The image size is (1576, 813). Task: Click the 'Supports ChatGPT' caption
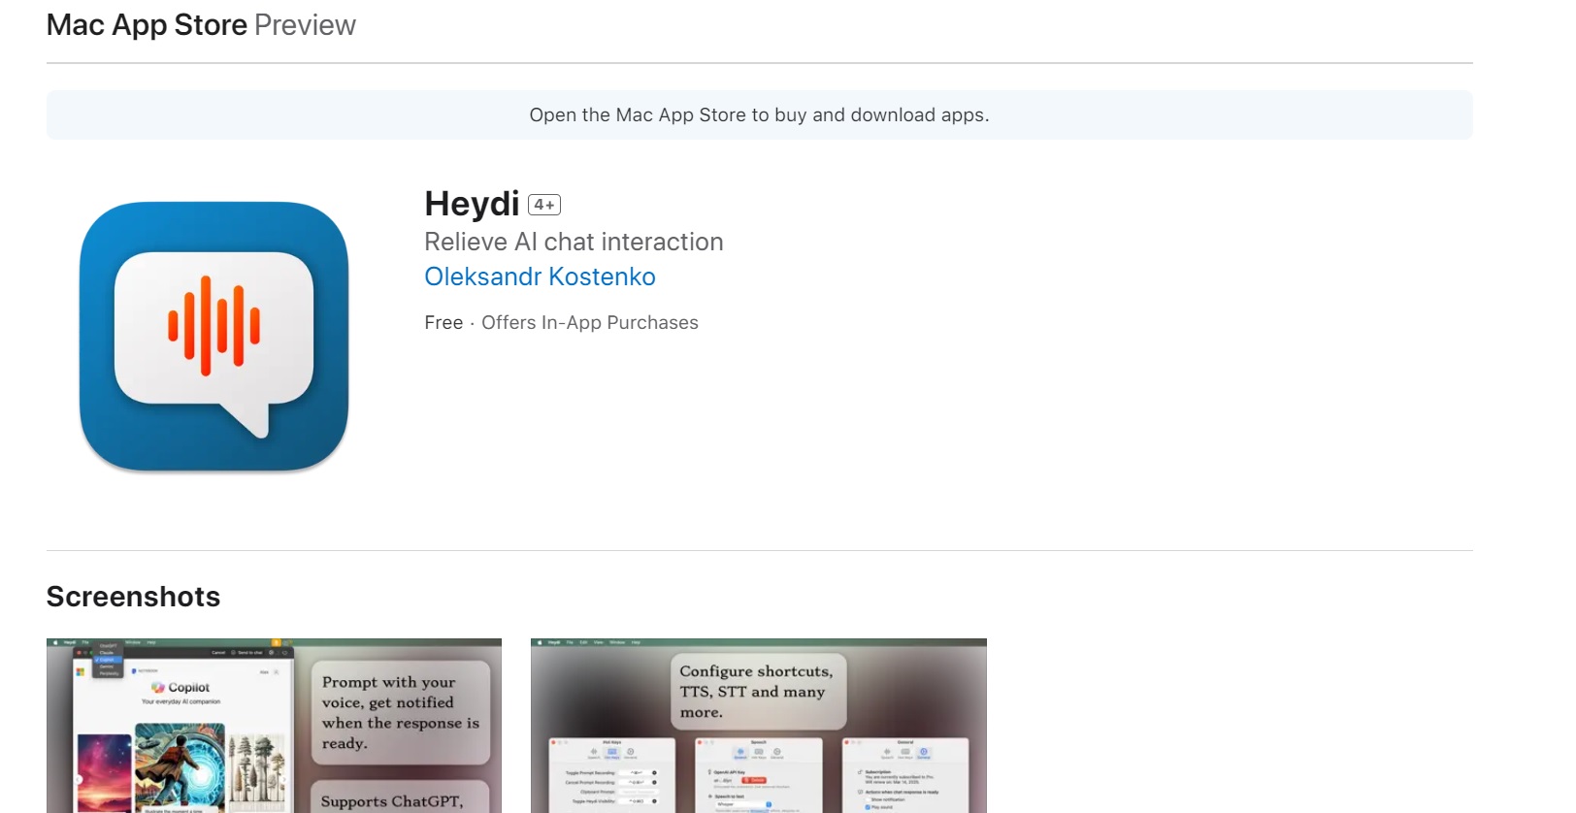pyautogui.click(x=400, y=797)
